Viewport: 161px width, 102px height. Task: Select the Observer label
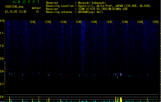click(x=52, y=3)
